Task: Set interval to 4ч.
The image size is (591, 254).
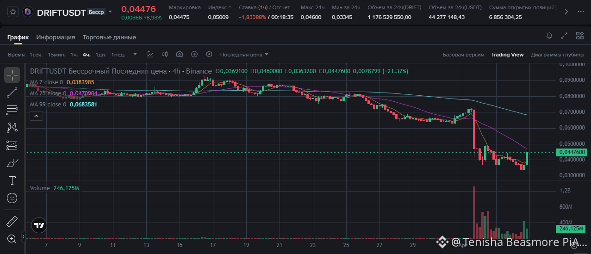Action: click(x=87, y=55)
